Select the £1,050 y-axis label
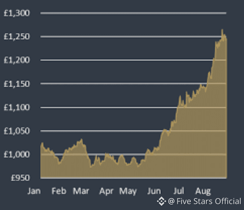Image resolution: width=244 pixels, height=210 pixels. pyautogui.click(x=17, y=131)
